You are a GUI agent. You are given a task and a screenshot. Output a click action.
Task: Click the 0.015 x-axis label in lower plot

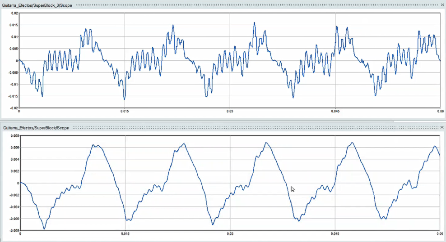coord(125,234)
